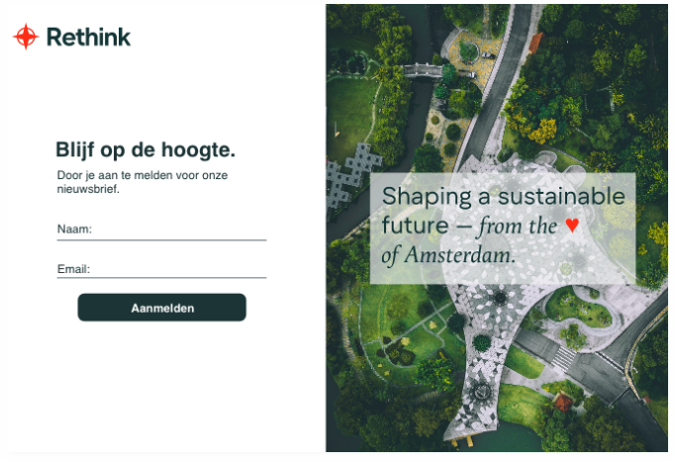Click the circular garden roundabout near the photo's top
Viewport: 675px width, 462px height.
click(x=468, y=51)
